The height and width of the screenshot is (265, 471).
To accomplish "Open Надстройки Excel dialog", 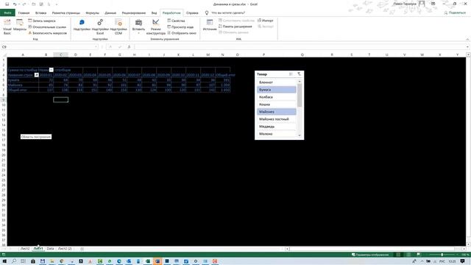I will pyautogui.click(x=100, y=26).
